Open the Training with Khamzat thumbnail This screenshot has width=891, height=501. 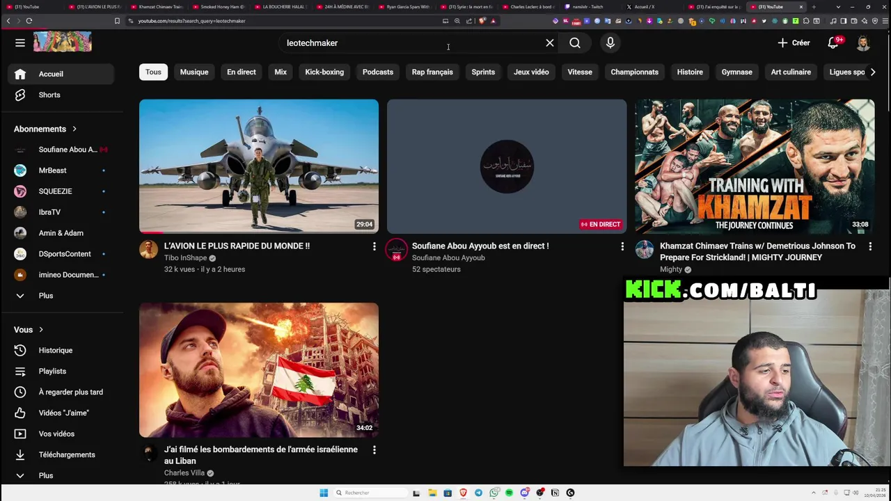point(755,166)
